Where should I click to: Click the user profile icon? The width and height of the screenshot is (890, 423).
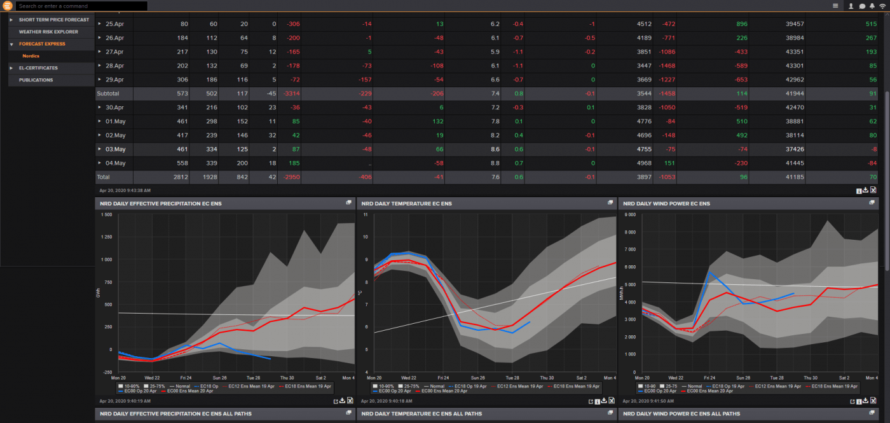(851, 6)
